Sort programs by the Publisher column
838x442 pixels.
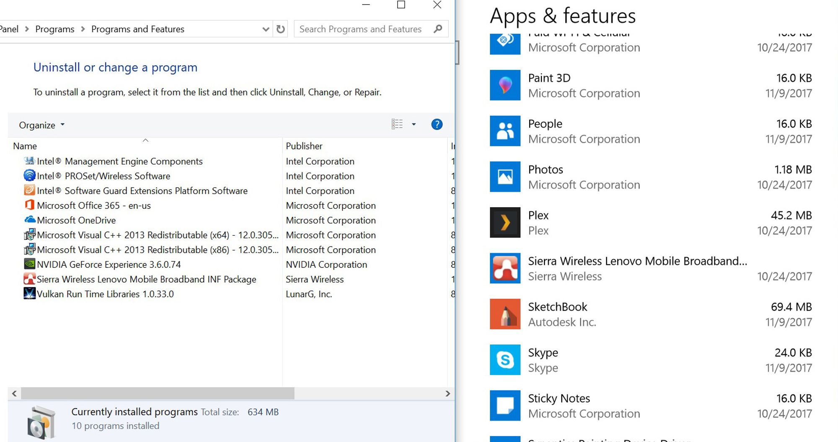click(x=304, y=146)
